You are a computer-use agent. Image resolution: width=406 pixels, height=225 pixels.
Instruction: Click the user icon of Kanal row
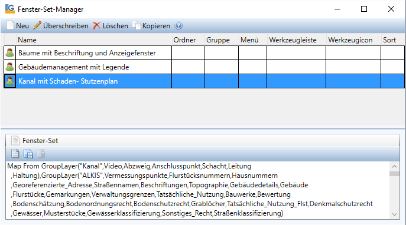[10, 81]
